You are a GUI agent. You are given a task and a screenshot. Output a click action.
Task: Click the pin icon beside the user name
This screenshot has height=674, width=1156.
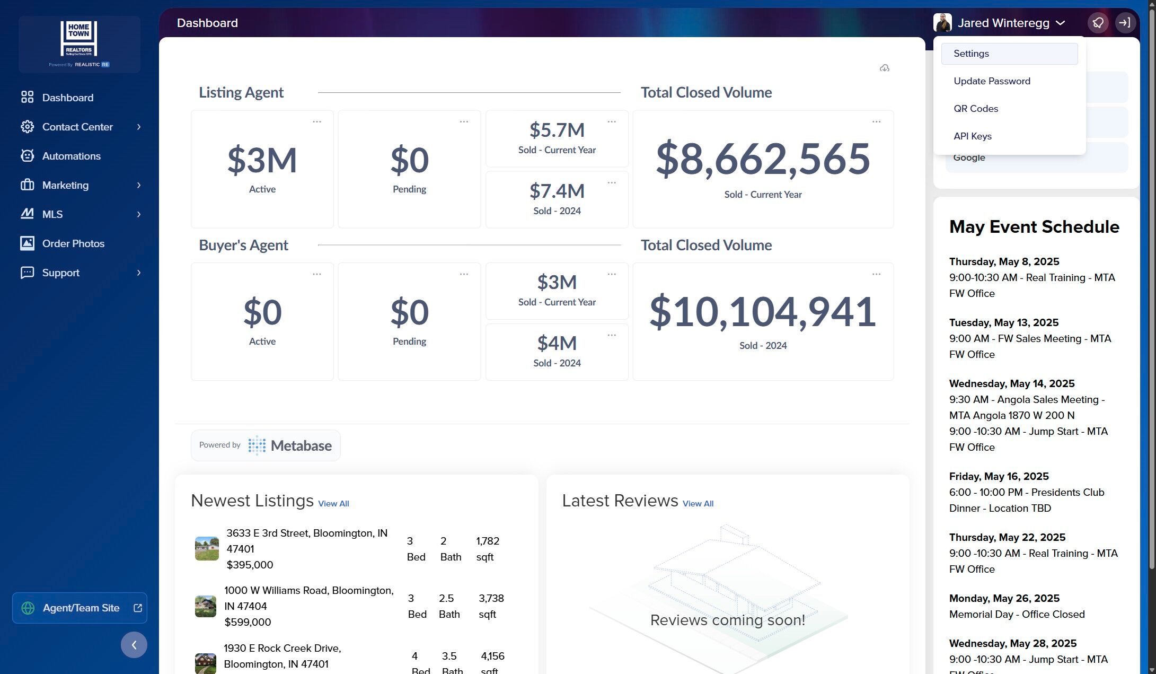pos(1098,23)
